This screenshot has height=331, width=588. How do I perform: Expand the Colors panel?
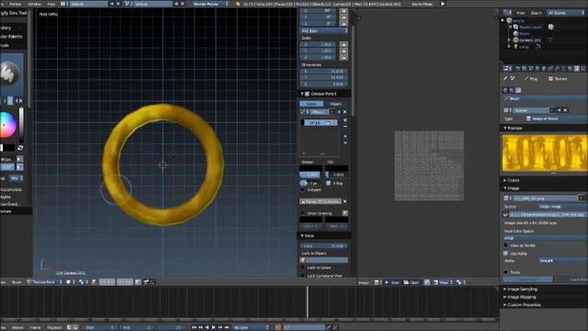pyautogui.click(x=505, y=180)
